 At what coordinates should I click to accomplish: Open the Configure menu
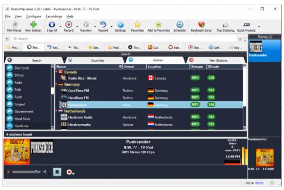34,17
